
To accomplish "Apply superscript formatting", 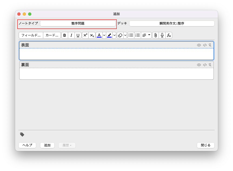I will click(85, 35).
